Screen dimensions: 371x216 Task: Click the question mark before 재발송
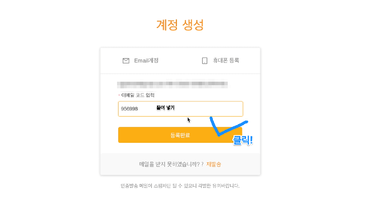tap(203, 165)
